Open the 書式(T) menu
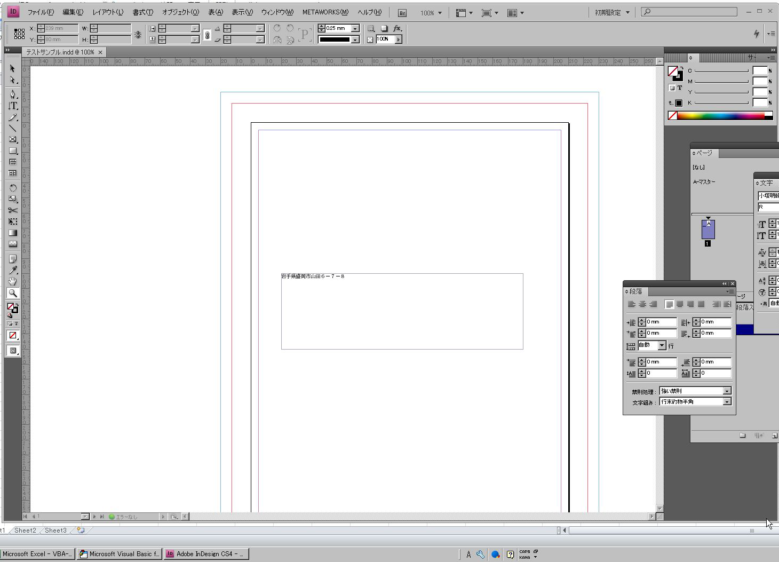Screen dimensions: 779x562 coord(143,12)
